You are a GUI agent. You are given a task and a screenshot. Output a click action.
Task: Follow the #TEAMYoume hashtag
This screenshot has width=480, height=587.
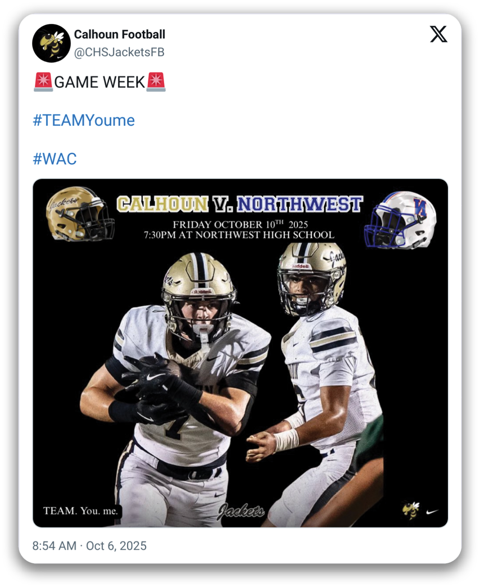(84, 120)
